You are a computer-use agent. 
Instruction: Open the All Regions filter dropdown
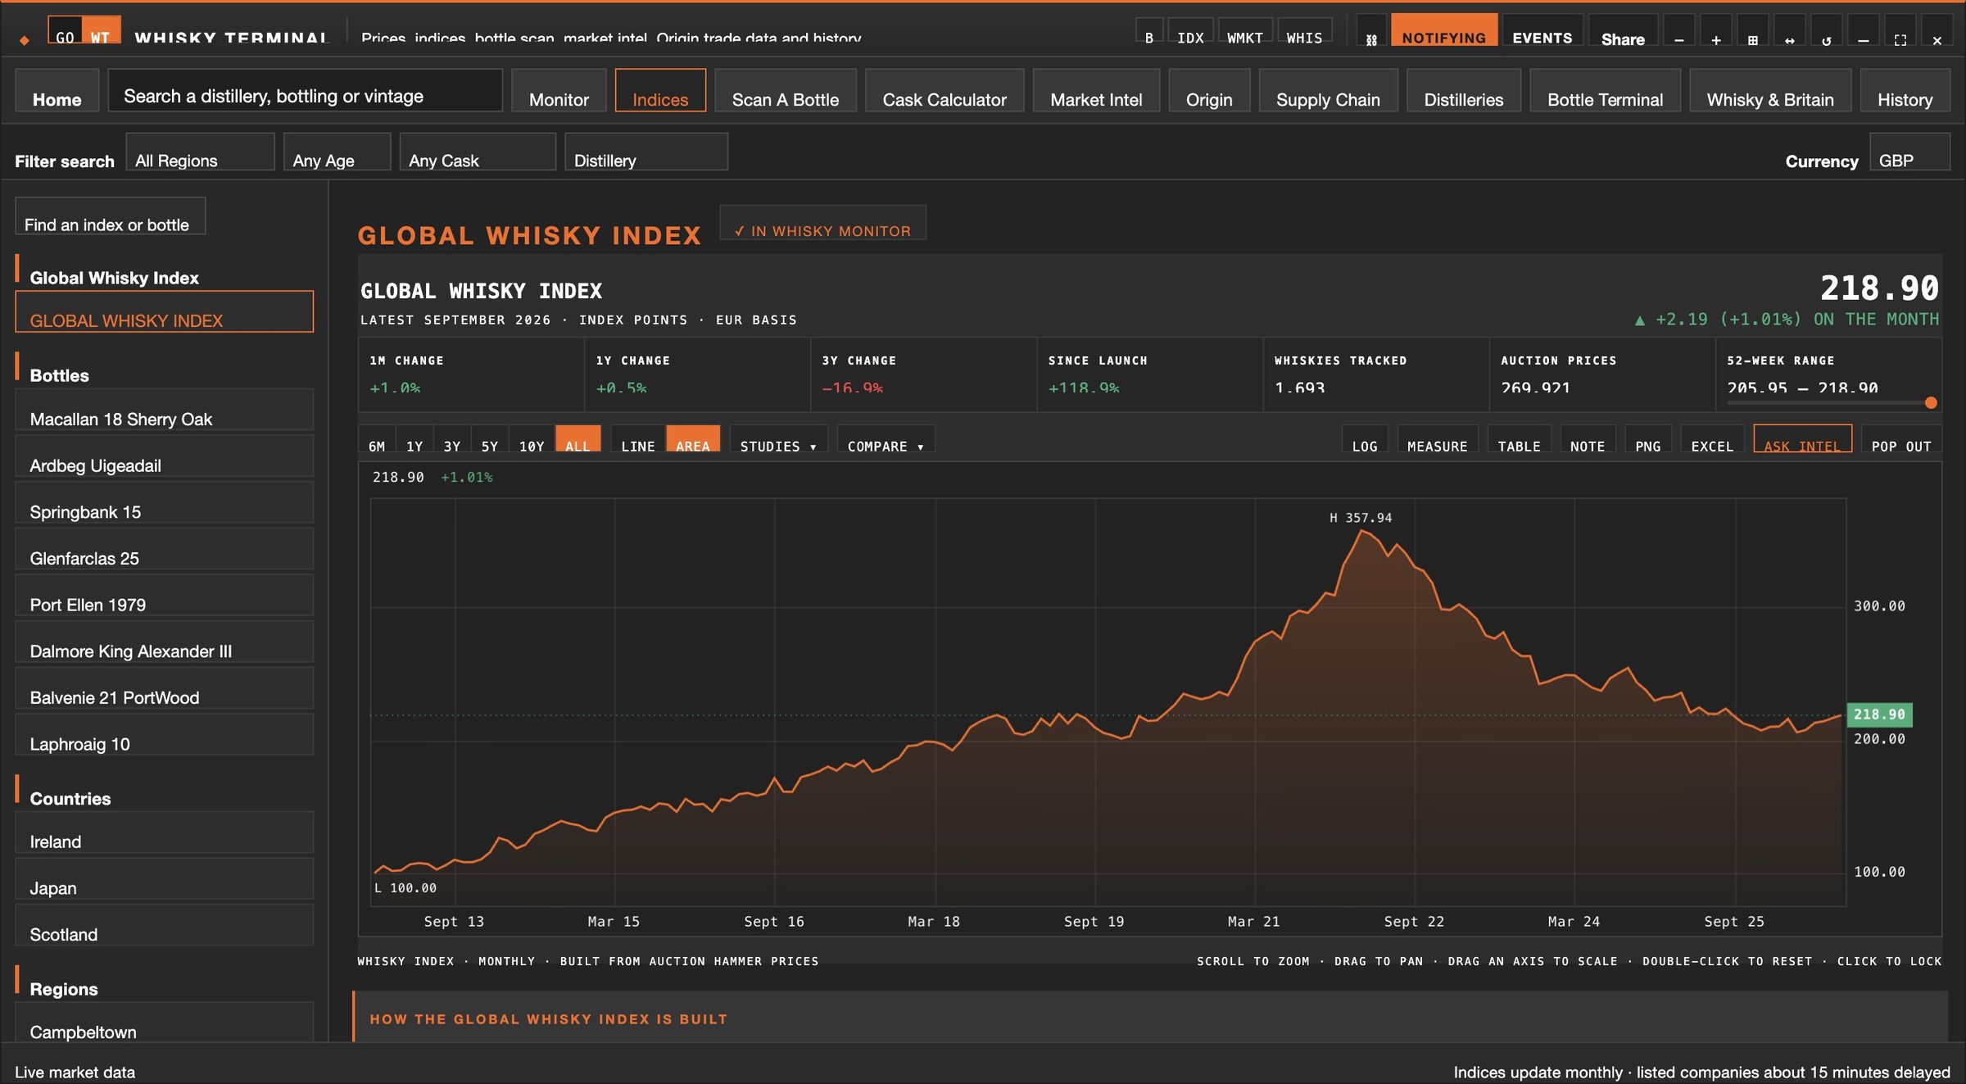(200, 152)
